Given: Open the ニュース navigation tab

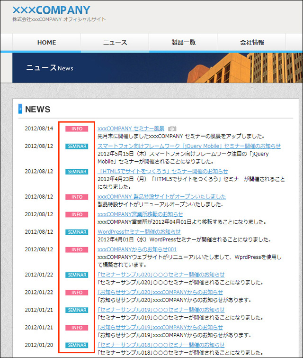Looking at the screenshot, I should pos(115,43).
